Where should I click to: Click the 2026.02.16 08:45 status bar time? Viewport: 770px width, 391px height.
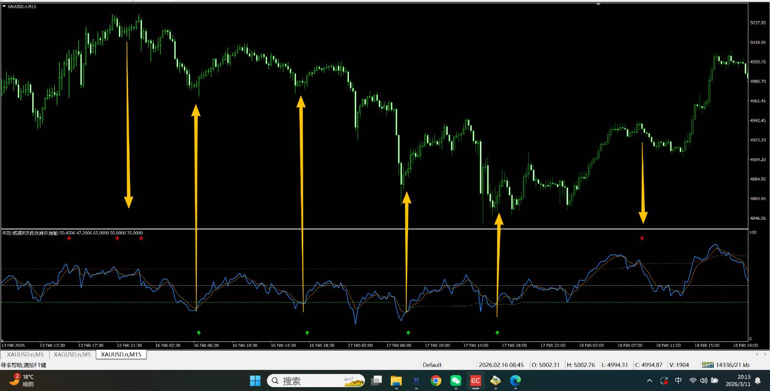click(x=501, y=365)
